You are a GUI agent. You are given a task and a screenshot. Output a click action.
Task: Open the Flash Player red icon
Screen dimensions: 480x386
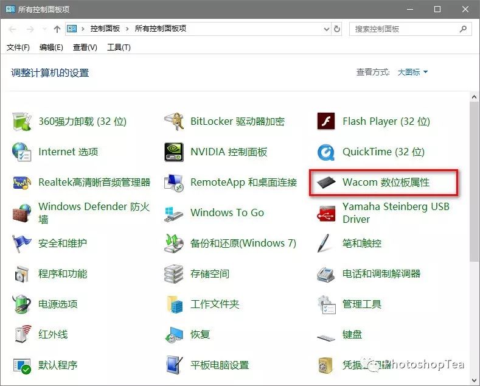coord(326,121)
